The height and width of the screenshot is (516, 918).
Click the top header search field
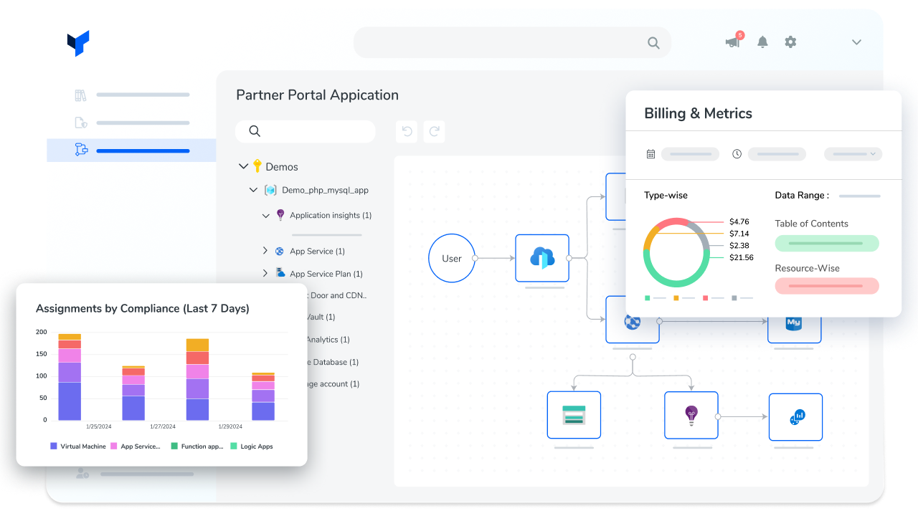512,42
